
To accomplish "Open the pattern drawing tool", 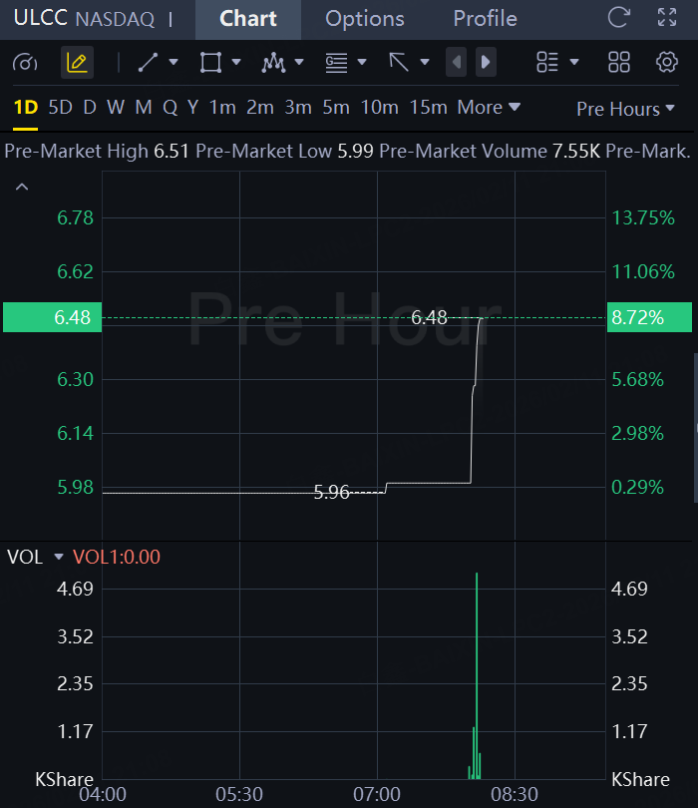I will point(273,63).
